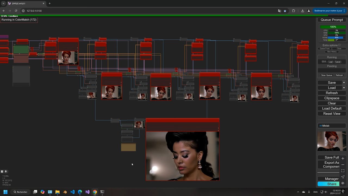The width and height of the screenshot is (348, 196).
Task: Fit the graph view with the frame icon
Action: [343, 171]
